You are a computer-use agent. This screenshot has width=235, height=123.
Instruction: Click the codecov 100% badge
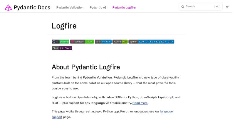(x=82, y=42)
